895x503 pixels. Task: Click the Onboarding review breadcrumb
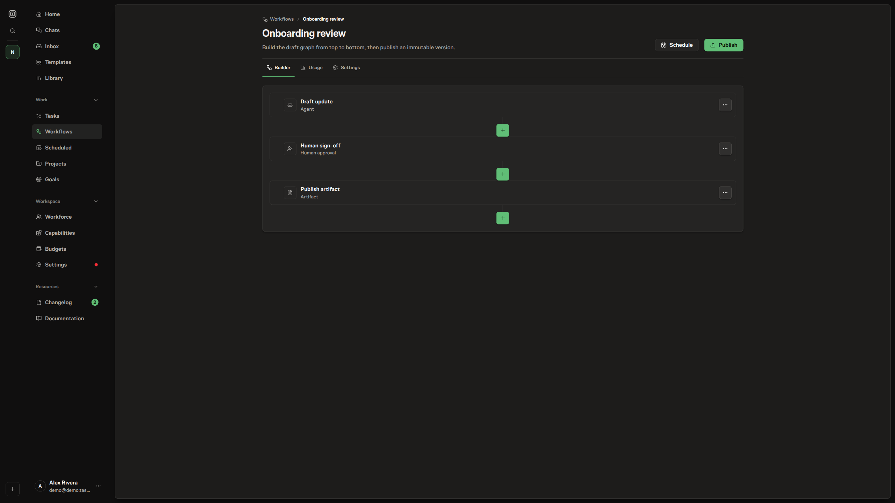pos(323,19)
